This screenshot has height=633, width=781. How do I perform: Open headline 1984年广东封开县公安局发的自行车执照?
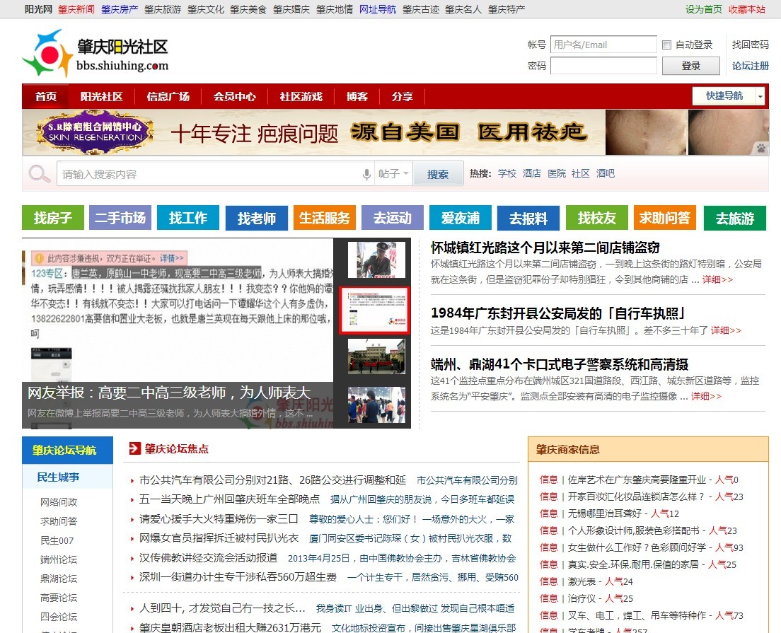point(558,313)
